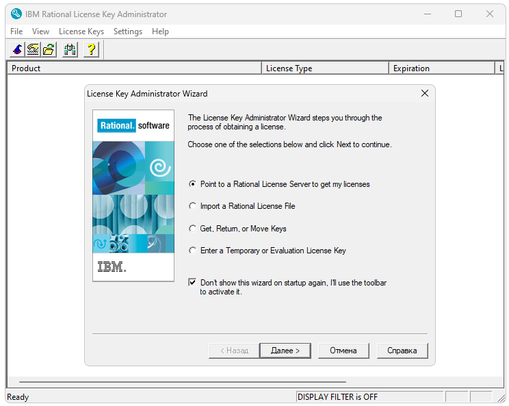Open the Help menu
Screen dimensions: 509x406
[x=160, y=31]
